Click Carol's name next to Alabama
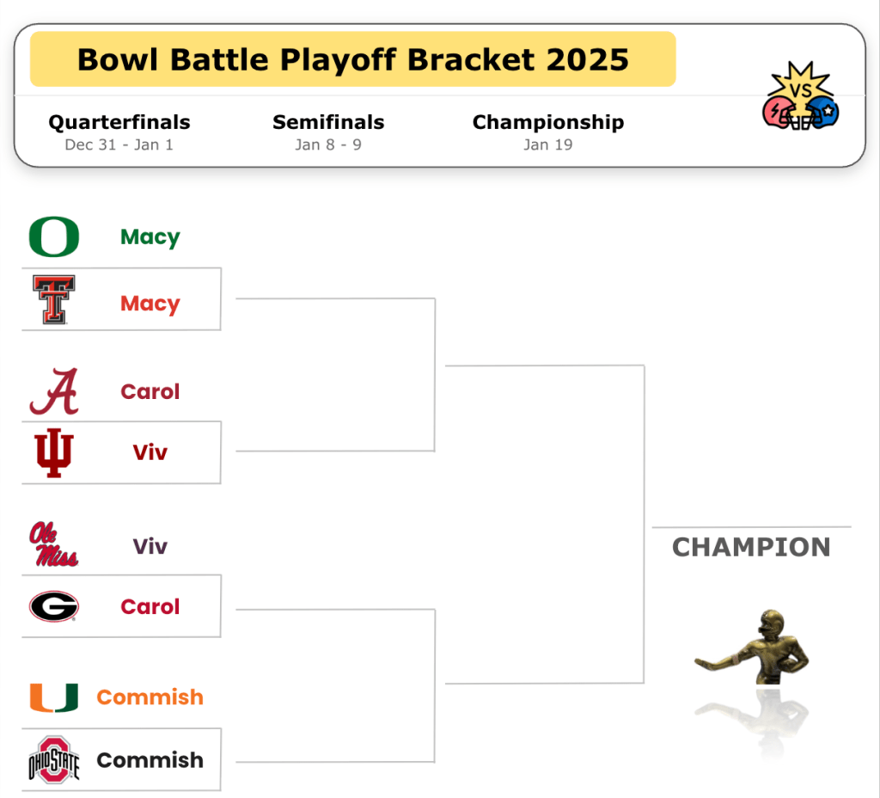This screenshot has height=798, width=880. [150, 391]
